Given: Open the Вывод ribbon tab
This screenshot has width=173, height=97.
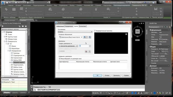Looking at the screenshot, I should [x=72, y=5].
